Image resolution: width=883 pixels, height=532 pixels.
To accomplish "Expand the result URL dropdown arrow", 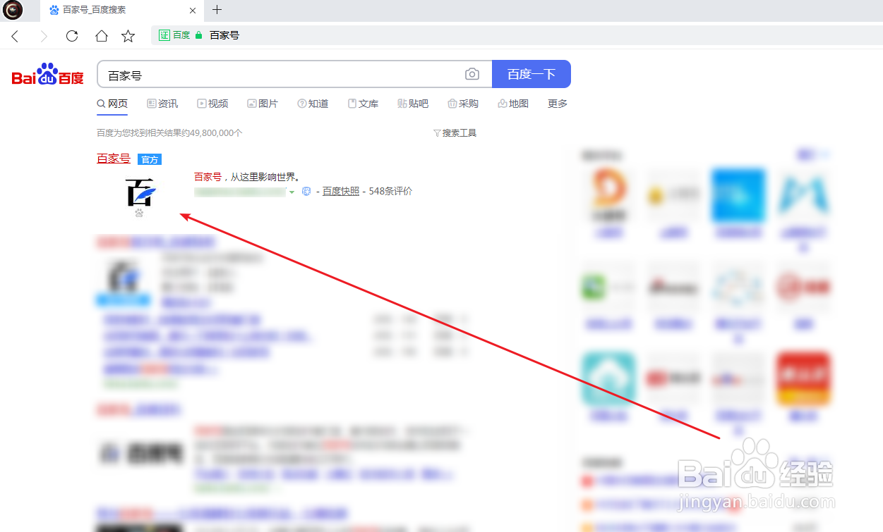I will (292, 192).
